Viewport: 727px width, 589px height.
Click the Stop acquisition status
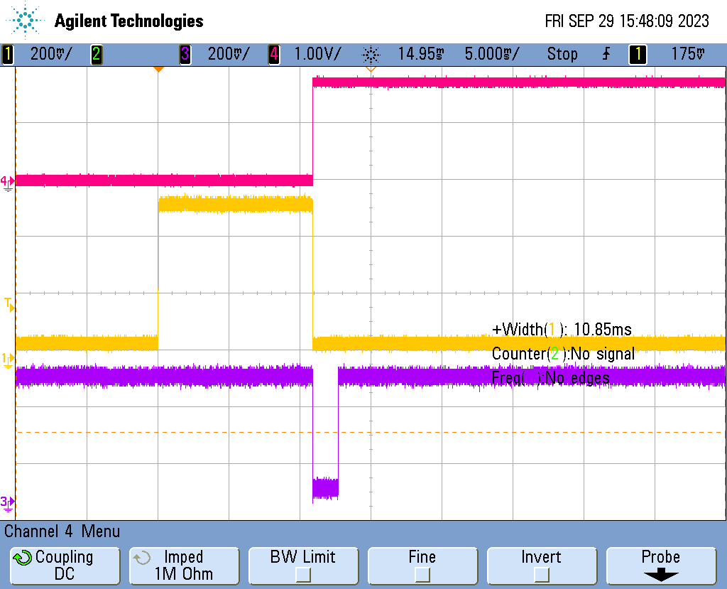[562, 54]
